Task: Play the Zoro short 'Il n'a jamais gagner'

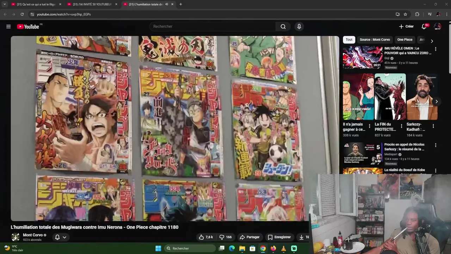Action: point(358,97)
